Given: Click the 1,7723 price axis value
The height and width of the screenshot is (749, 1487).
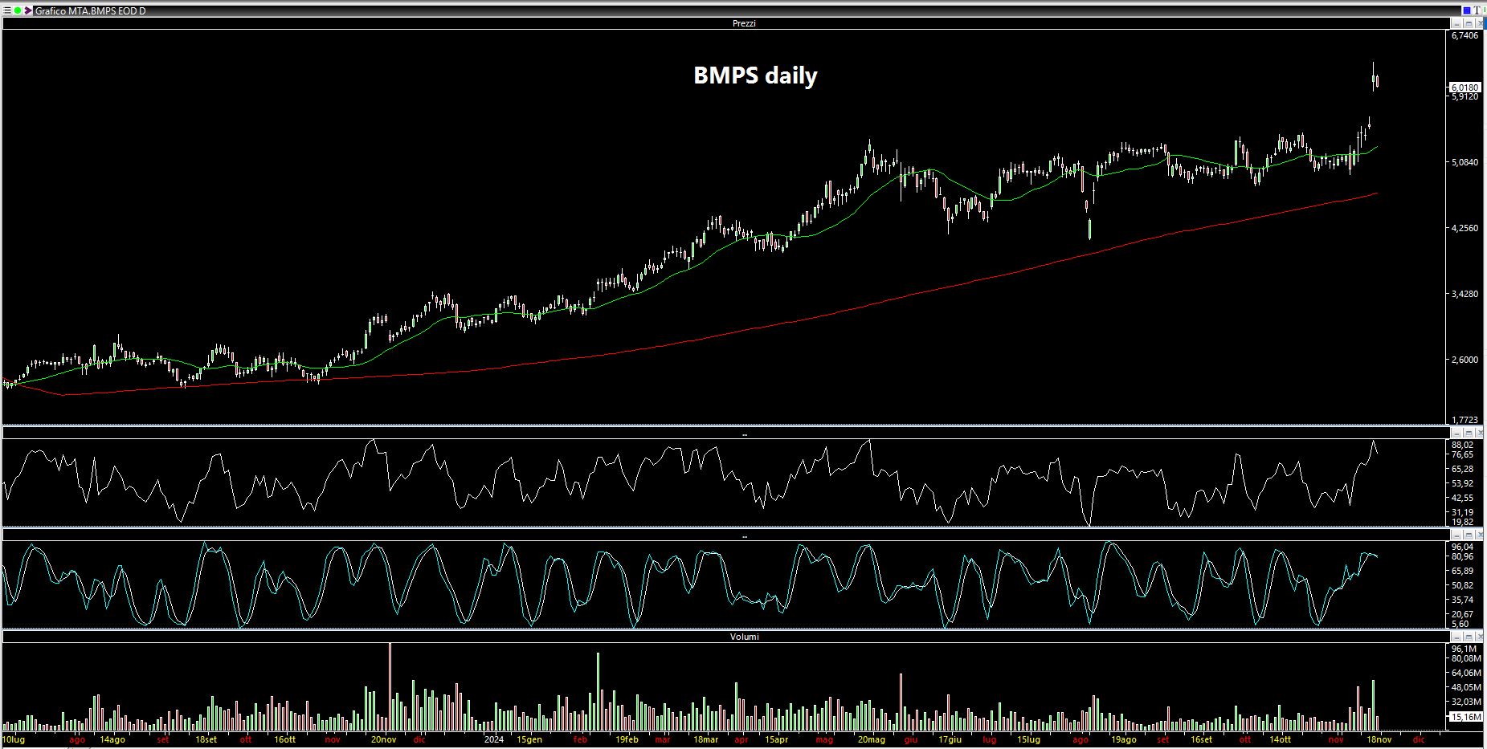Looking at the screenshot, I should [1465, 420].
